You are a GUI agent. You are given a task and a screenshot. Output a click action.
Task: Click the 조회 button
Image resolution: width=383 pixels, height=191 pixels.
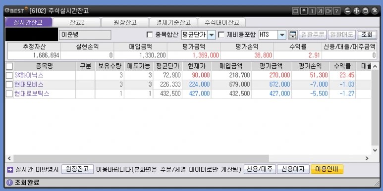pyautogui.click(x=367, y=35)
